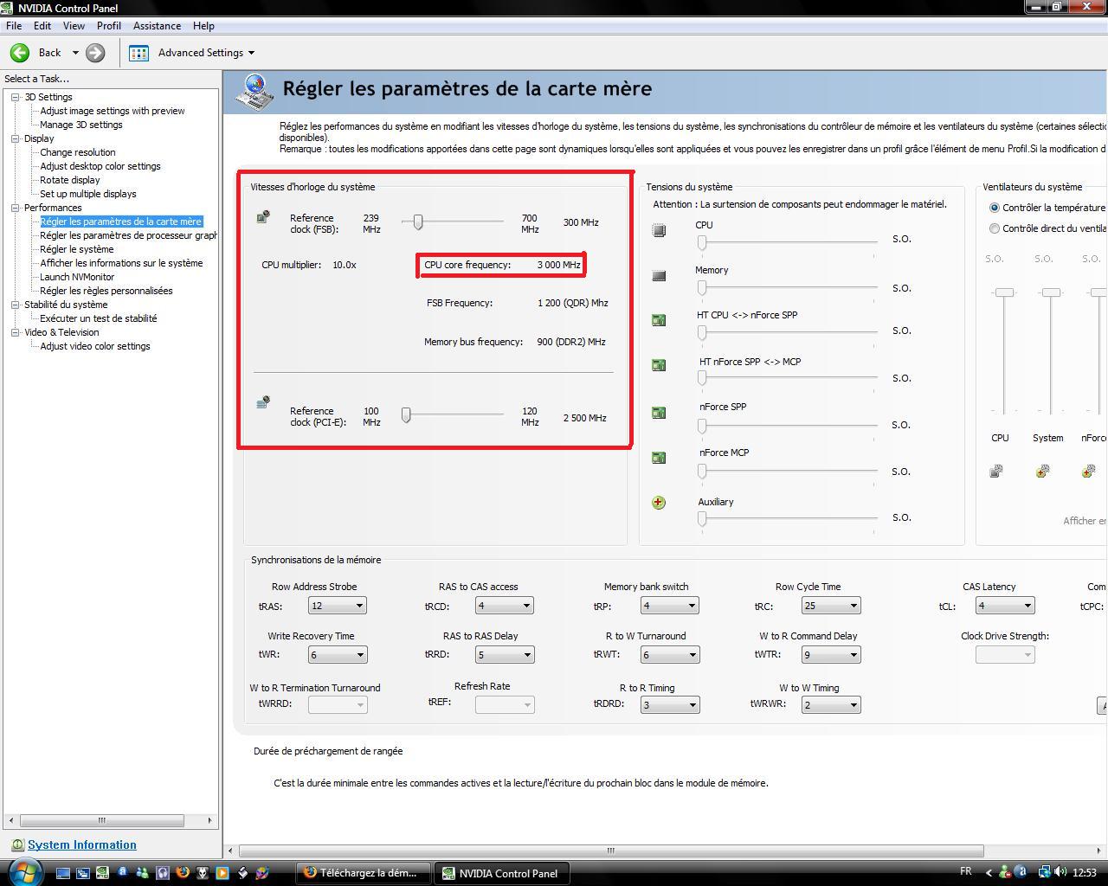Image resolution: width=1108 pixels, height=886 pixels.
Task: Click Switch between windows quick launch icon
Action: (83, 873)
